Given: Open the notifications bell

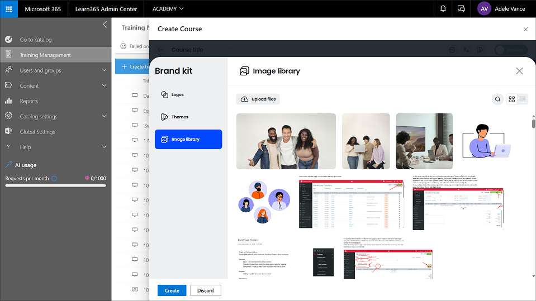Looking at the screenshot, I should tap(443, 9).
